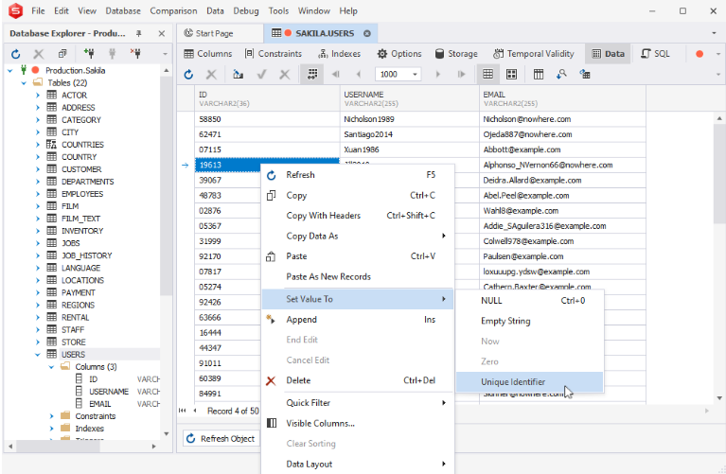Go to first record navigator arrow
The height and width of the screenshot is (474, 726).
(182, 411)
